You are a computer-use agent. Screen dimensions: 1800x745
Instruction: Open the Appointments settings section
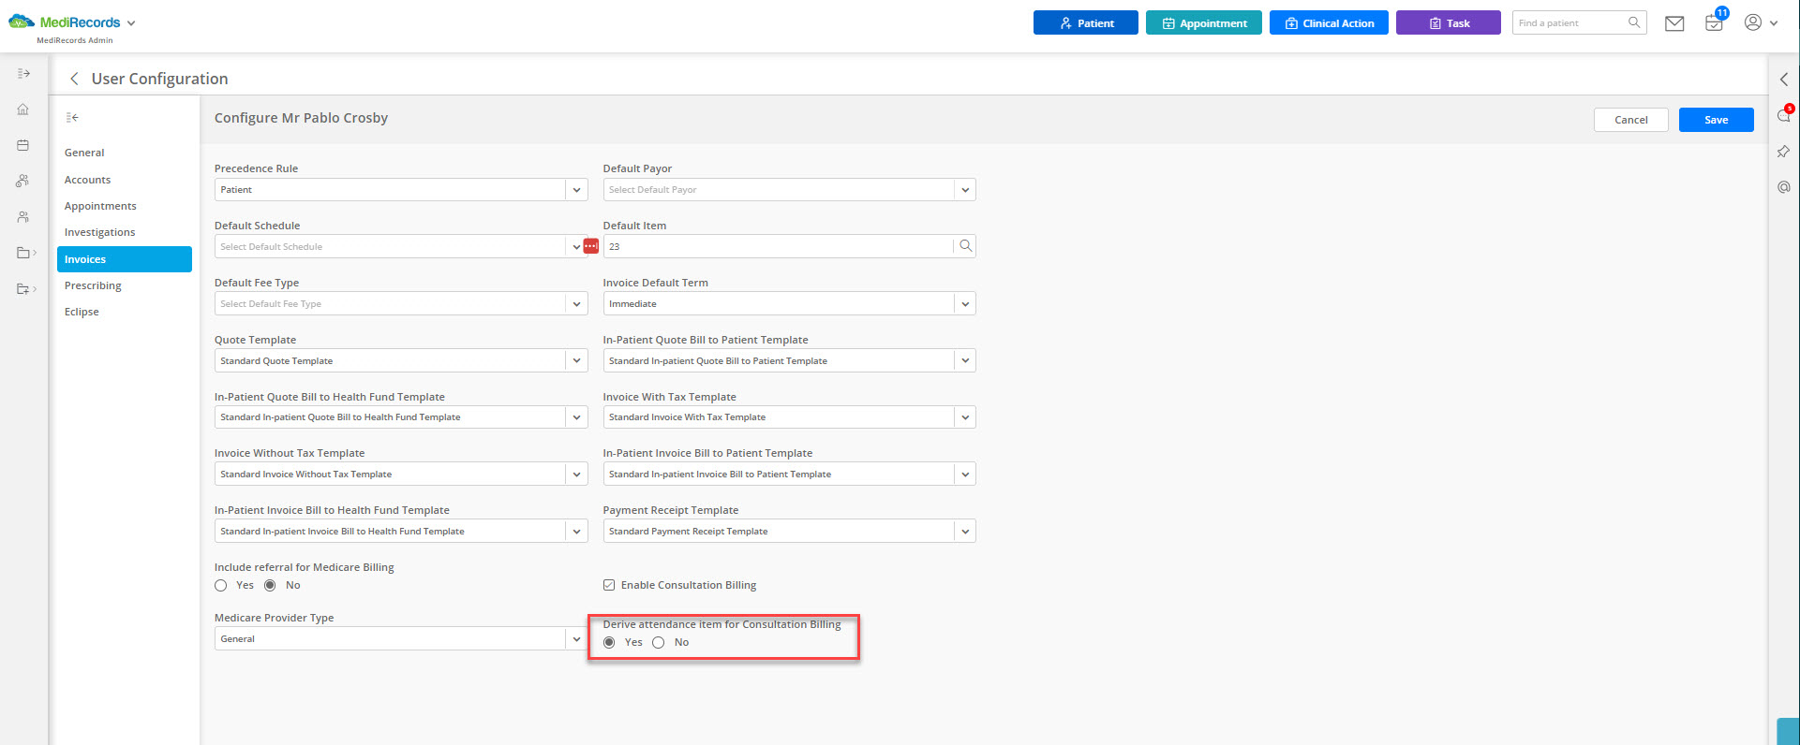(125, 206)
